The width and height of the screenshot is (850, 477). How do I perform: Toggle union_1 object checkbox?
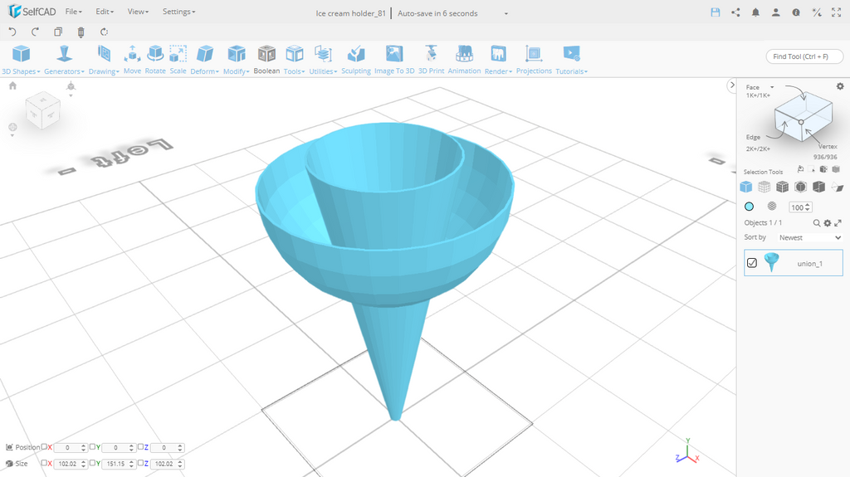752,263
